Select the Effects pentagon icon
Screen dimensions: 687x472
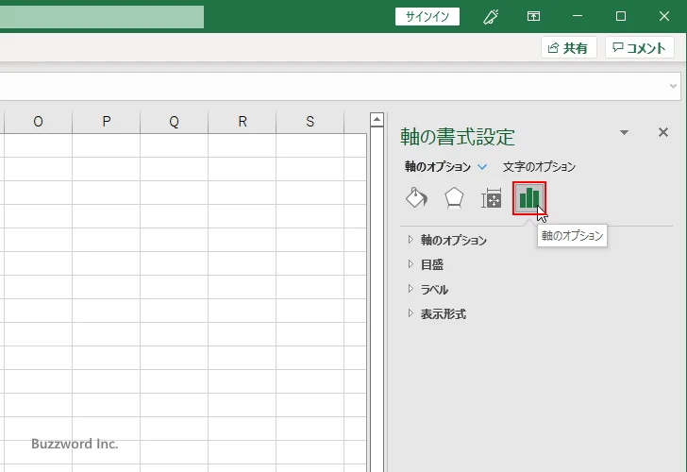454,197
